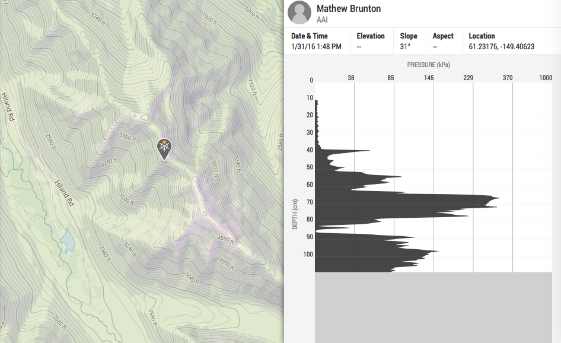Viewport: 561px width, 343px height.
Task: Open Mathew Brunton's user name
Action: tap(349, 8)
